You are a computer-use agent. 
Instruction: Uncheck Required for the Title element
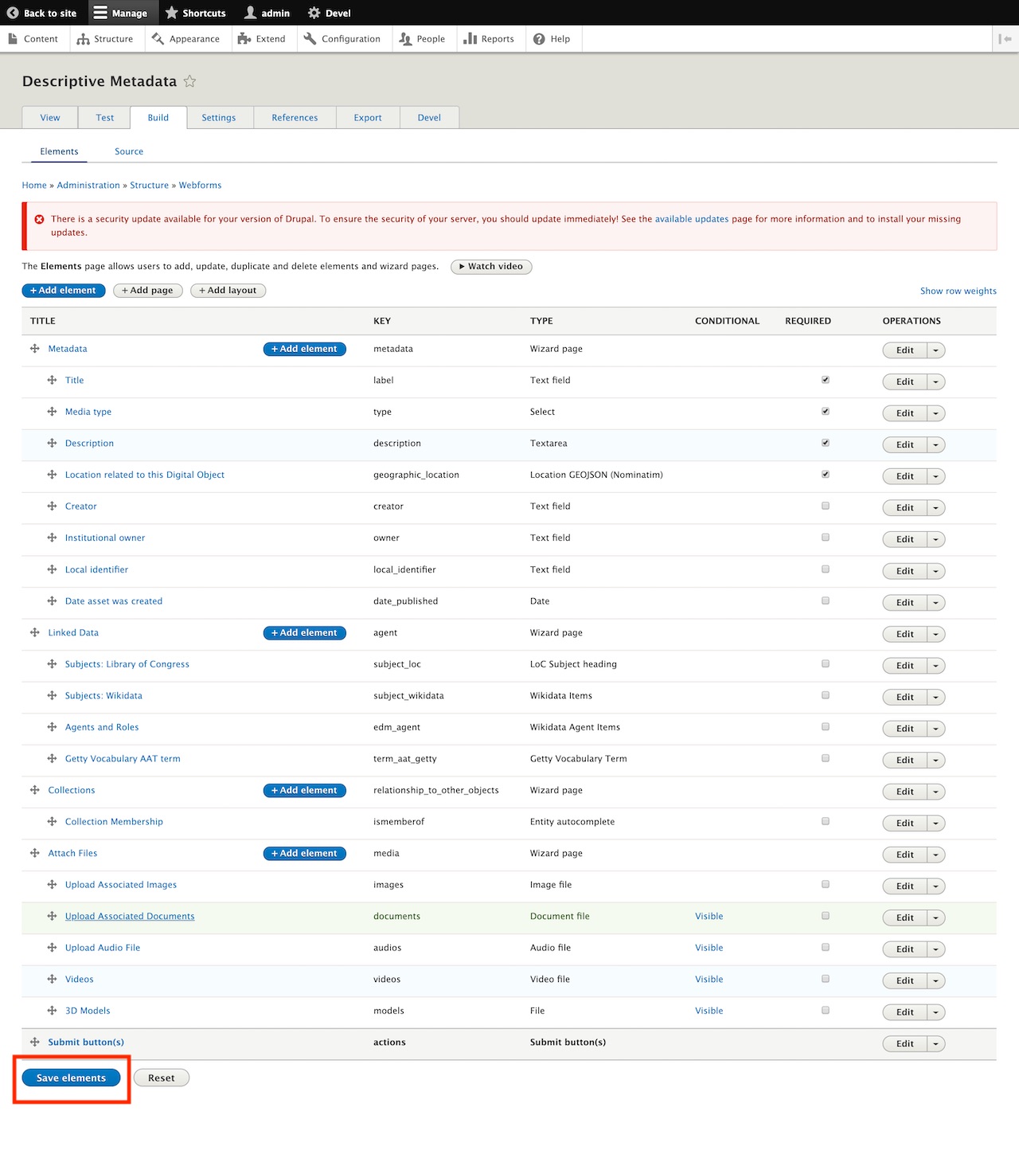tap(826, 380)
